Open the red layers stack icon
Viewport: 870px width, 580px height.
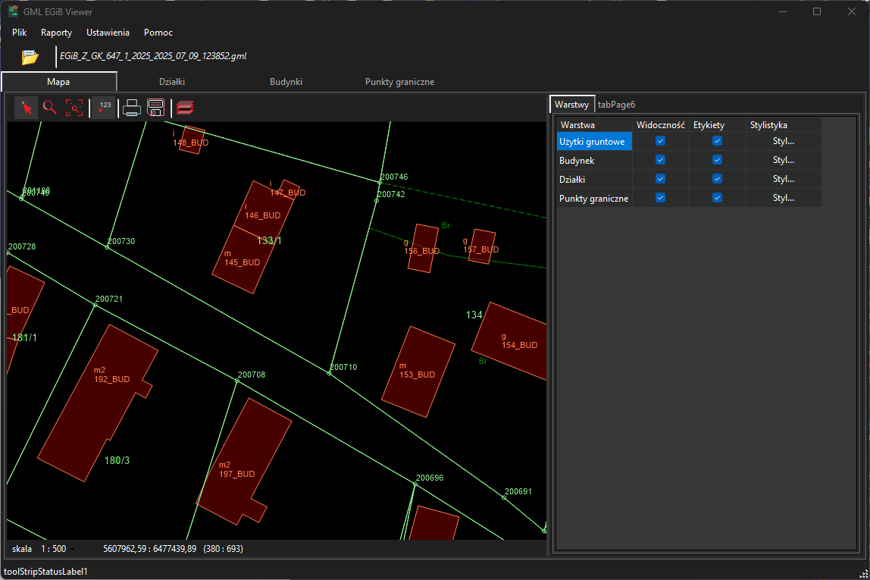coord(185,108)
